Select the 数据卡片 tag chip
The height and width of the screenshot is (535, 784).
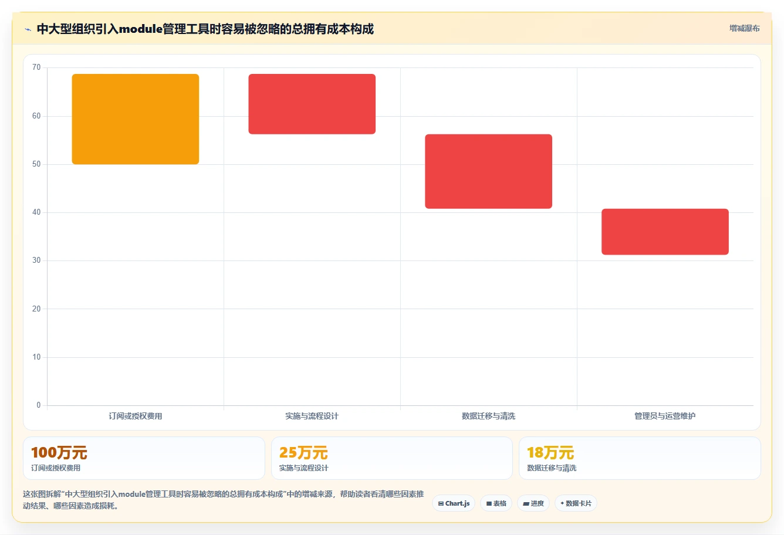pos(576,503)
